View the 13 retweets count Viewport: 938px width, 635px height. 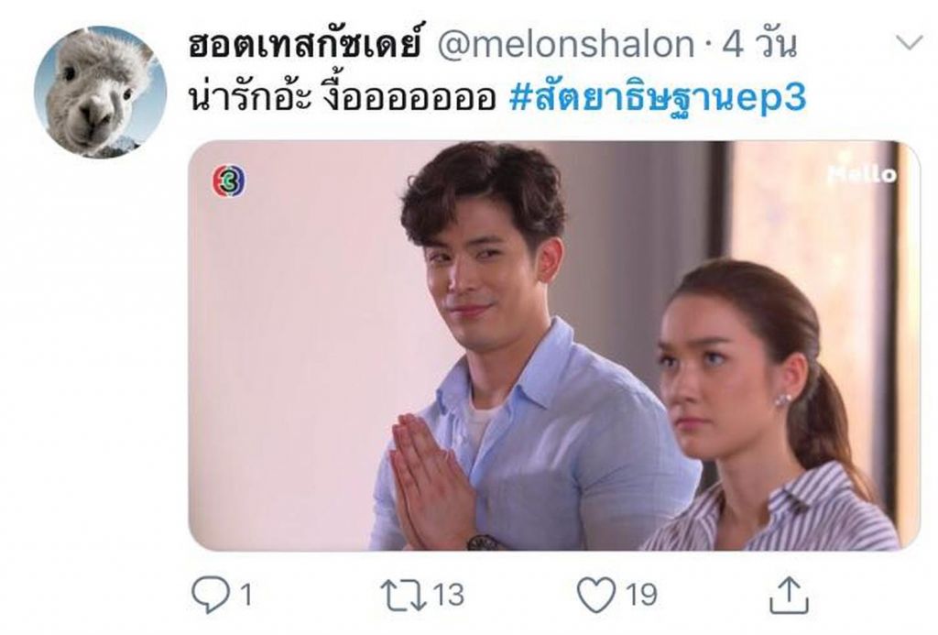(x=448, y=595)
